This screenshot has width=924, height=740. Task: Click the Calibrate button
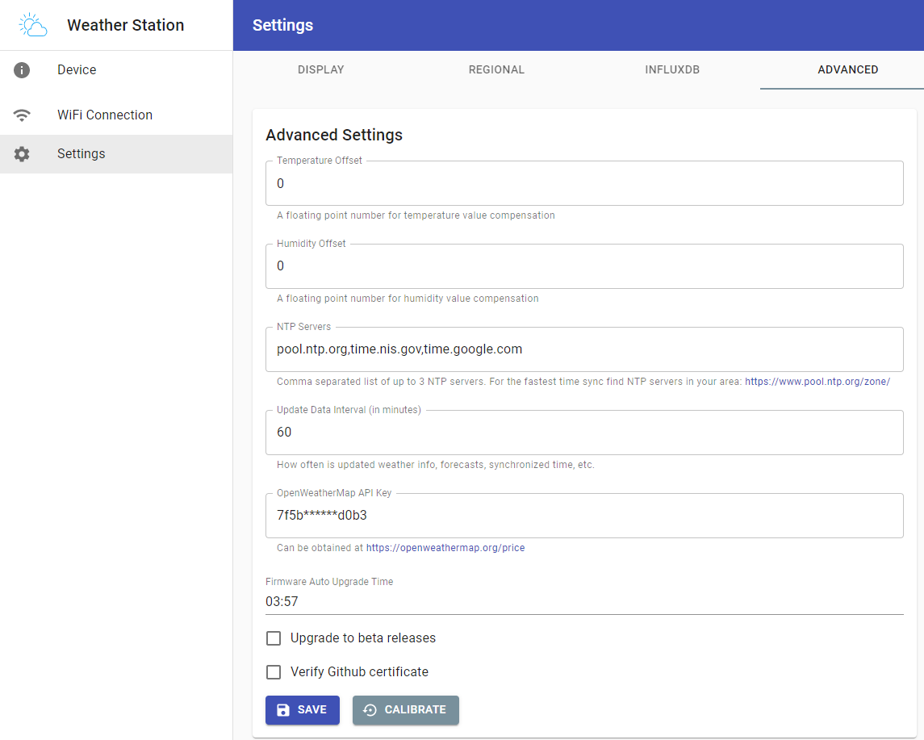pyautogui.click(x=406, y=710)
